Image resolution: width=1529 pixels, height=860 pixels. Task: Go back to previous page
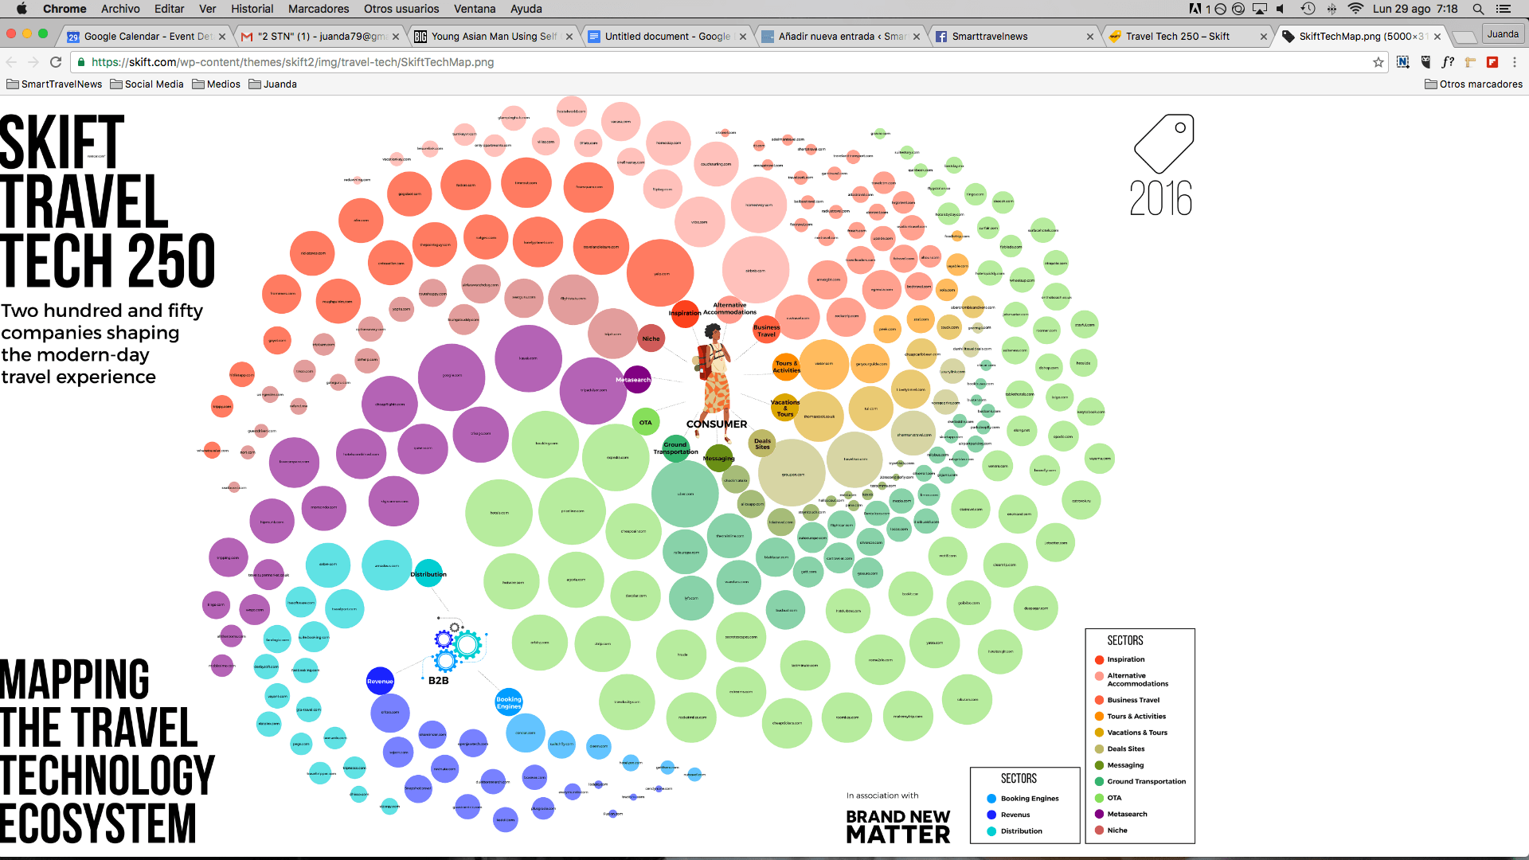(x=11, y=62)
